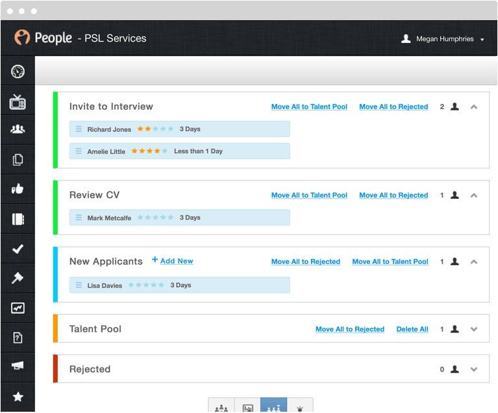498x413 pixels.
Task: Click the thumbs-up sidebar icon
Action: pyautogui.click(x=18, y=189)
